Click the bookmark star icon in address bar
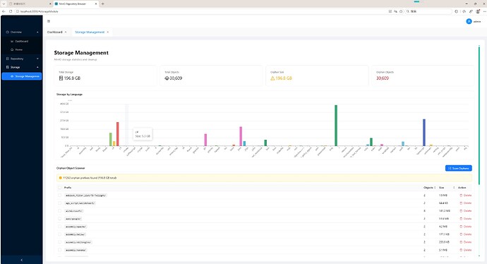The image size is (487, 264). (x=401, y=11)
